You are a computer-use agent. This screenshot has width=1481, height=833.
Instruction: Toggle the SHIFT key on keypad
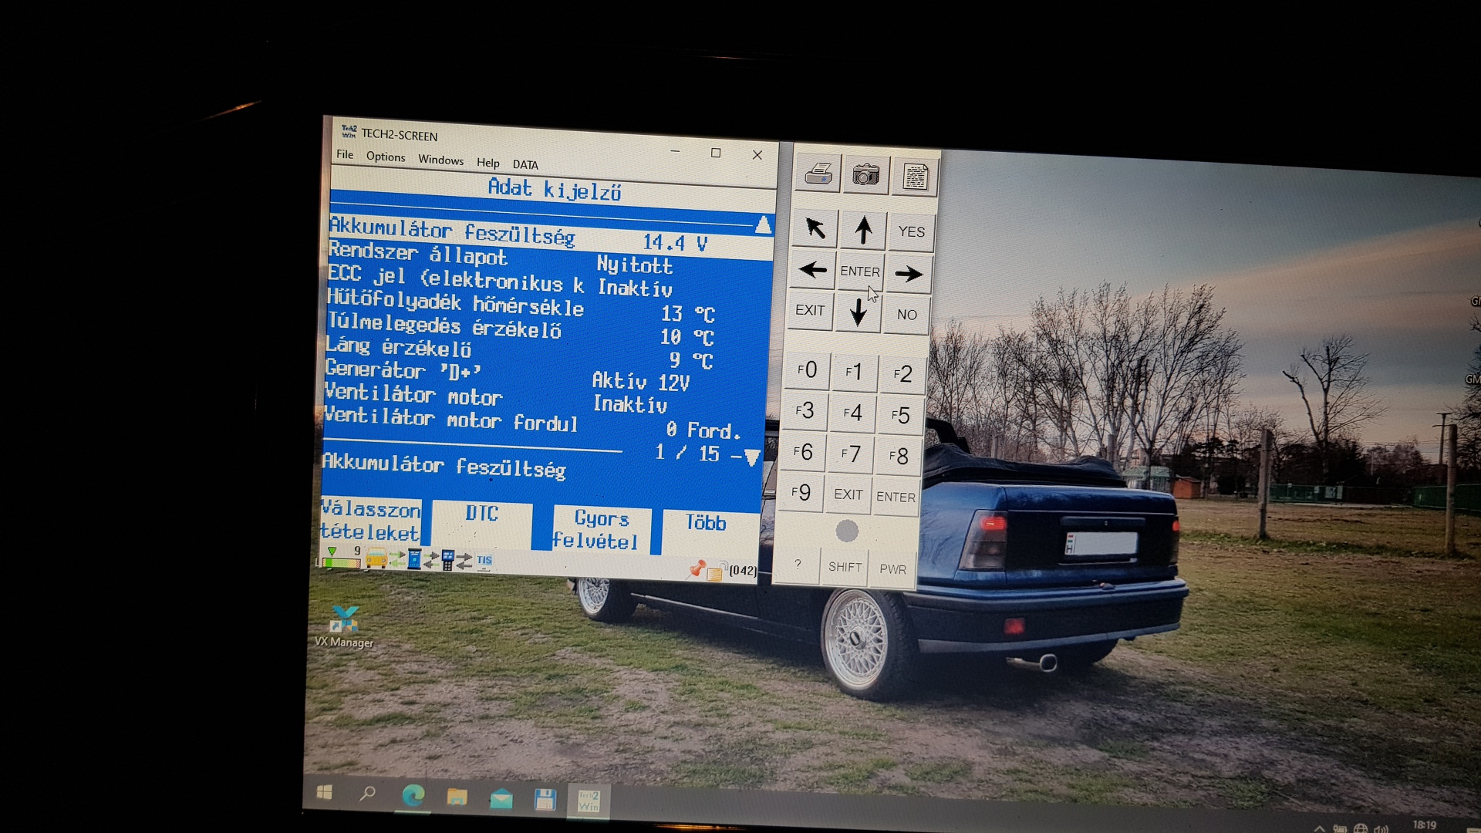[x=845, y=567]
